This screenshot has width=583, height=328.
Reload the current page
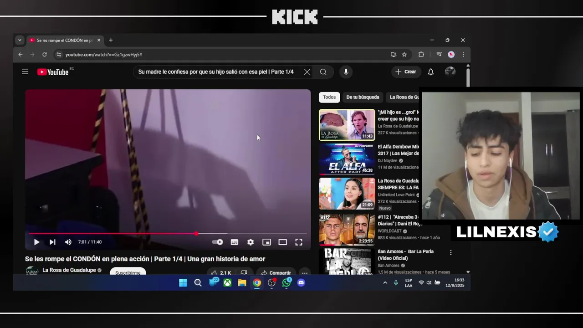tap(45, 55)
